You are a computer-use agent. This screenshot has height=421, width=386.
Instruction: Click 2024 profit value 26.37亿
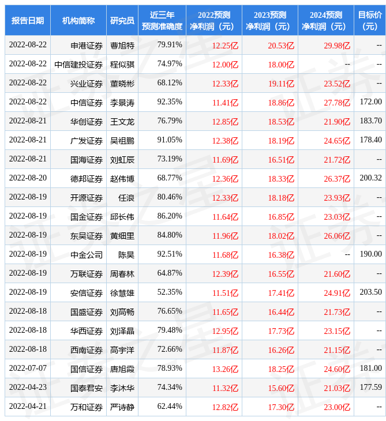tap(337, 179)
